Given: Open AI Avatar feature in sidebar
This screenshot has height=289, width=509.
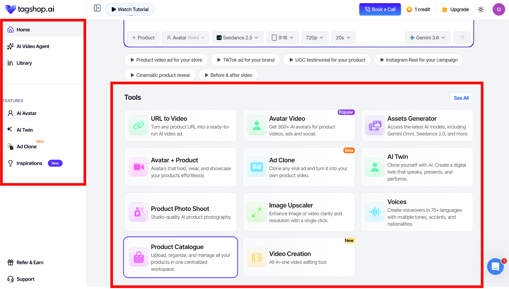Looking at the screenshot, I should [43, 113].
